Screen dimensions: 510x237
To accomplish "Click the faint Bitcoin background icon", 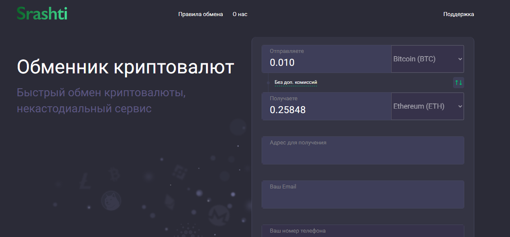I will click(115, 174).
